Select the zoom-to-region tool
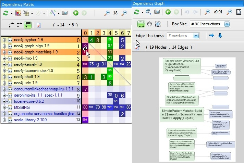 click(158, 24)
